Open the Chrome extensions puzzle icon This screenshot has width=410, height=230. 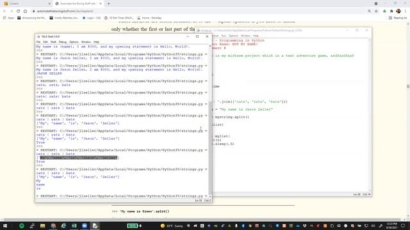click(391, 11)
